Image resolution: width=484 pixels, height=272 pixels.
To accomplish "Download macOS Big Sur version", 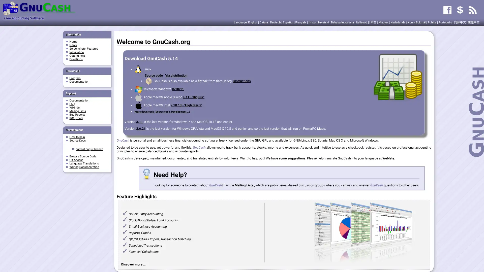I will tap(194, 97).
